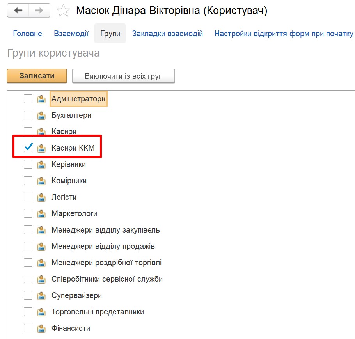Select the Керівники row label
Screen dimensions: 355x339
point(69,164)
